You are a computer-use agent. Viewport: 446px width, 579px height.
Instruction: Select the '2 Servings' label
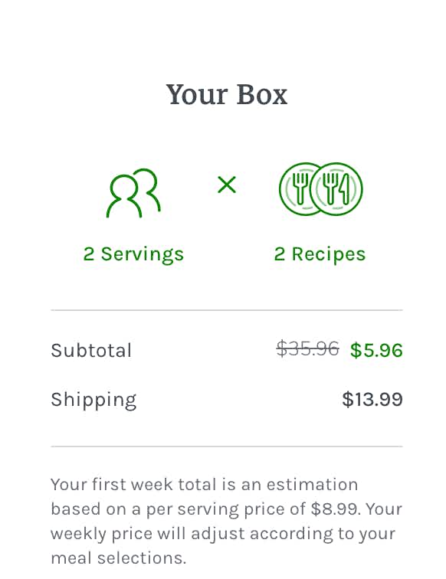133,254
